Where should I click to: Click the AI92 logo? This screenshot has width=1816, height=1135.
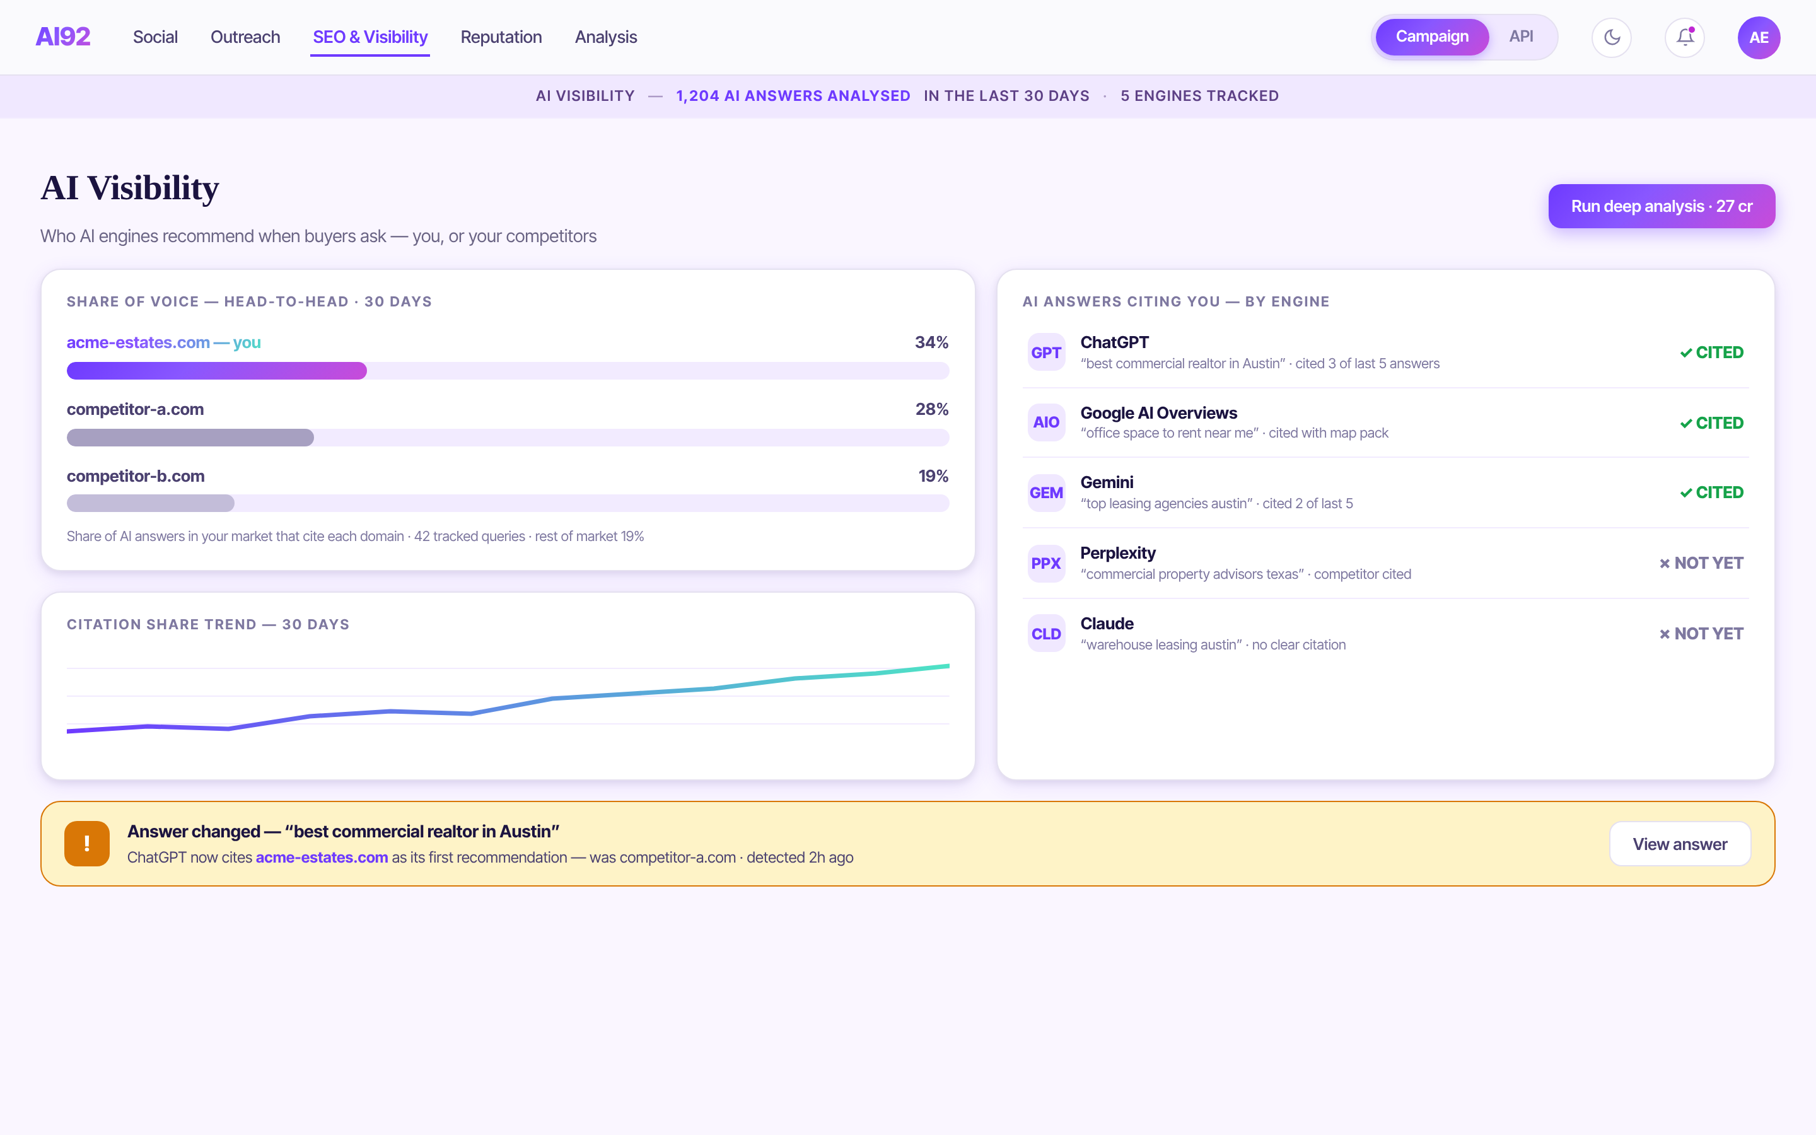63,37
